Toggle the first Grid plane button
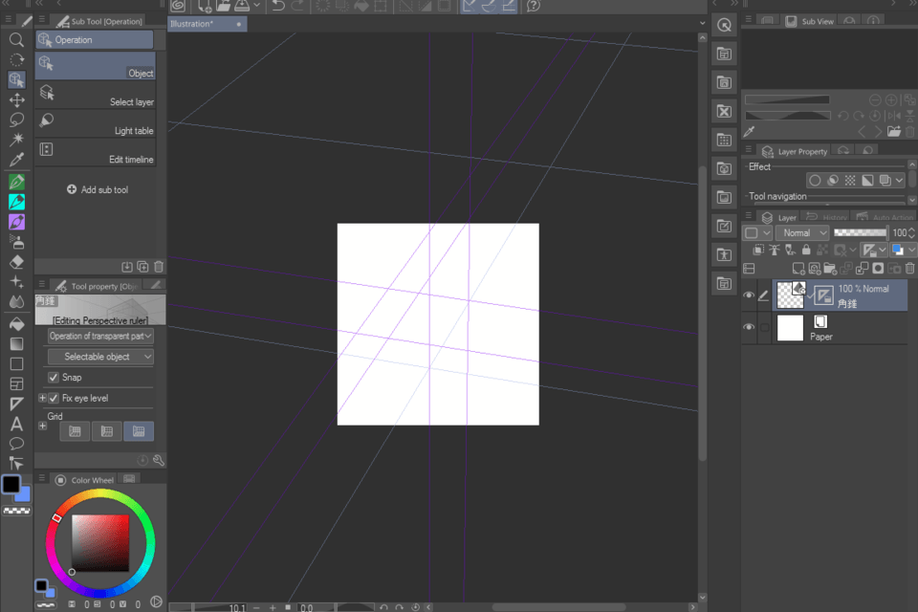 click(75, 431)
